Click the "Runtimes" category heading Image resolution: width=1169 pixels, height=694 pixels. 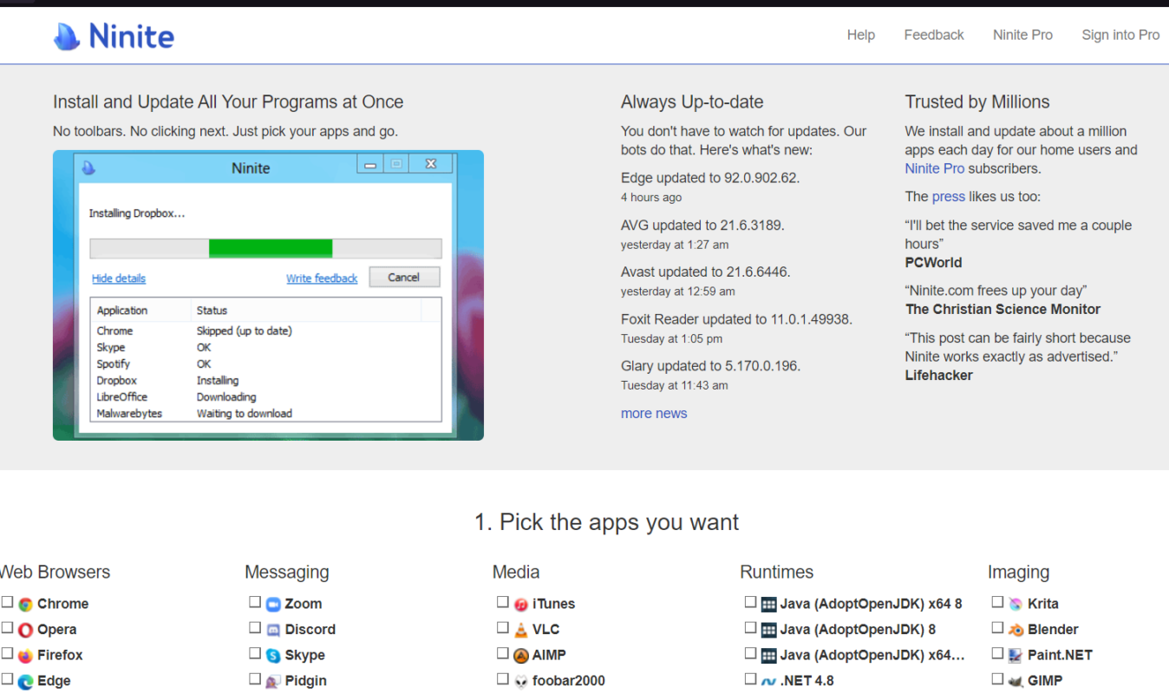click(x=777, y=573)
